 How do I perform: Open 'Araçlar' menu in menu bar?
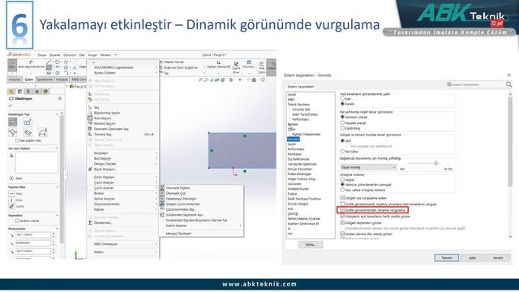click(x=92, y=55)
